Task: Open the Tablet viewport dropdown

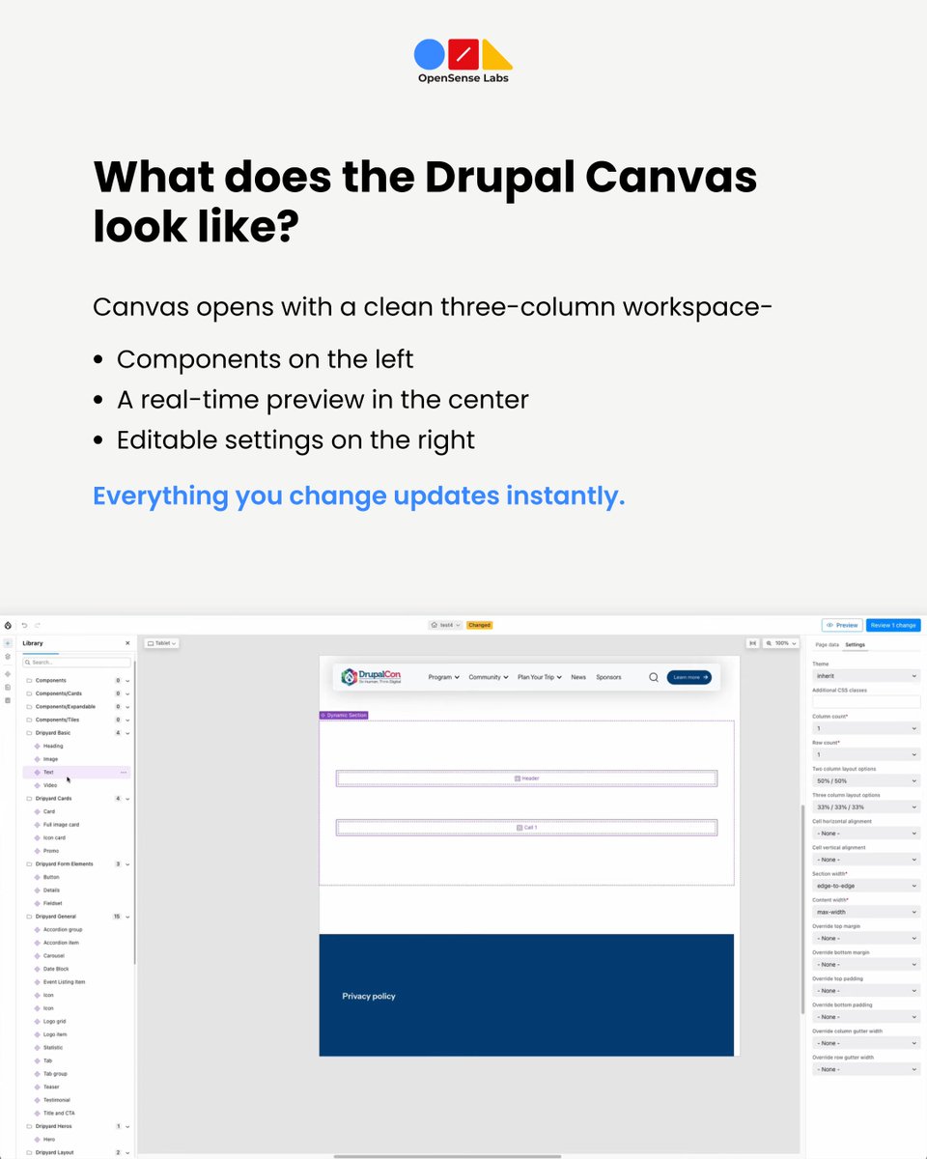Action: [x=161, y=643]
